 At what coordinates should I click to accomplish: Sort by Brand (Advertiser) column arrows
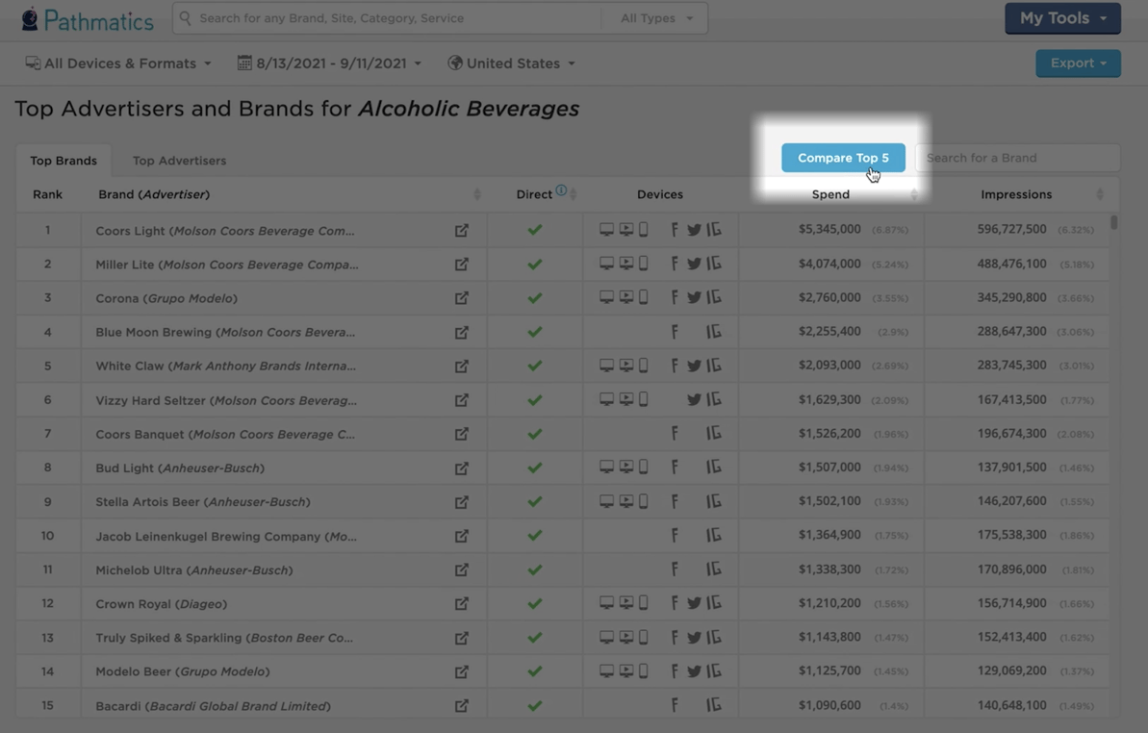(476, 194)
